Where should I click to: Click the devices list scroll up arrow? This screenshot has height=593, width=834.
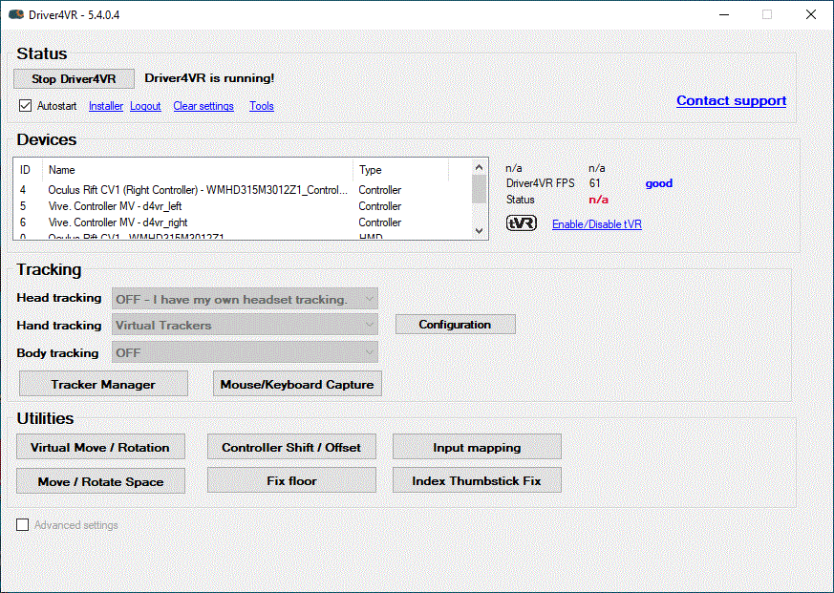click(x=479, y=167)
